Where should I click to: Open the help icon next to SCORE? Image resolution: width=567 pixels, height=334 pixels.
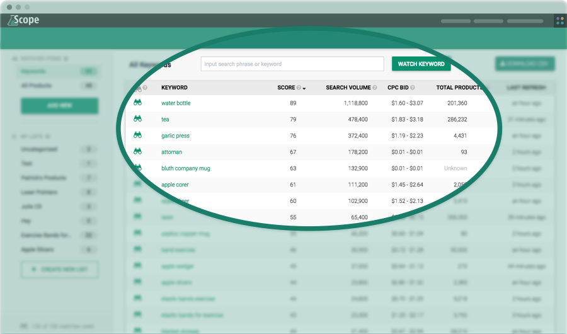(x=299, y=88)
